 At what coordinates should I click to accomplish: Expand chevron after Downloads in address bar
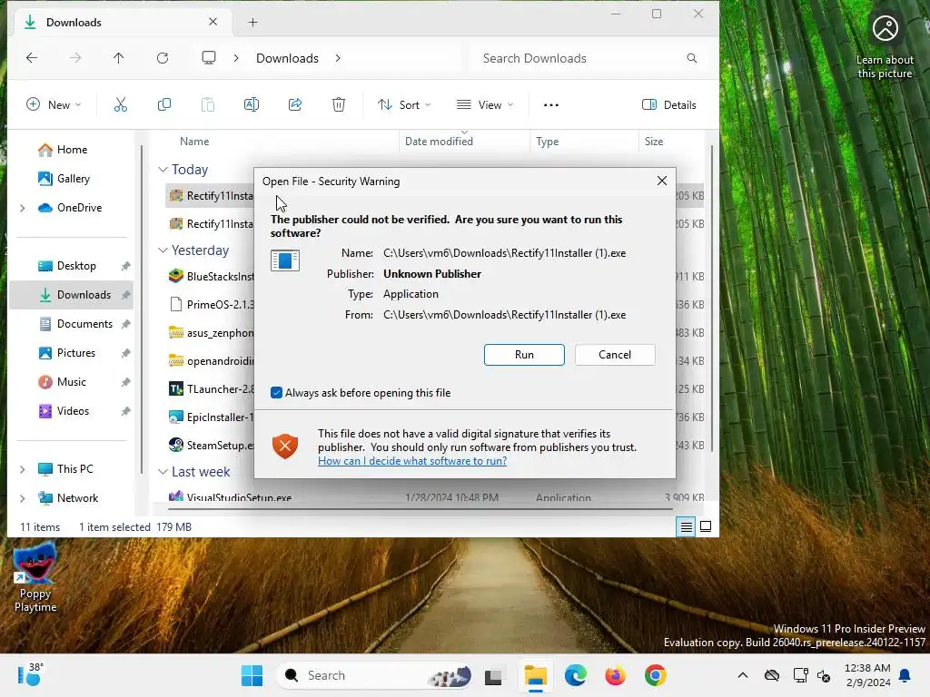coord(338,57)
